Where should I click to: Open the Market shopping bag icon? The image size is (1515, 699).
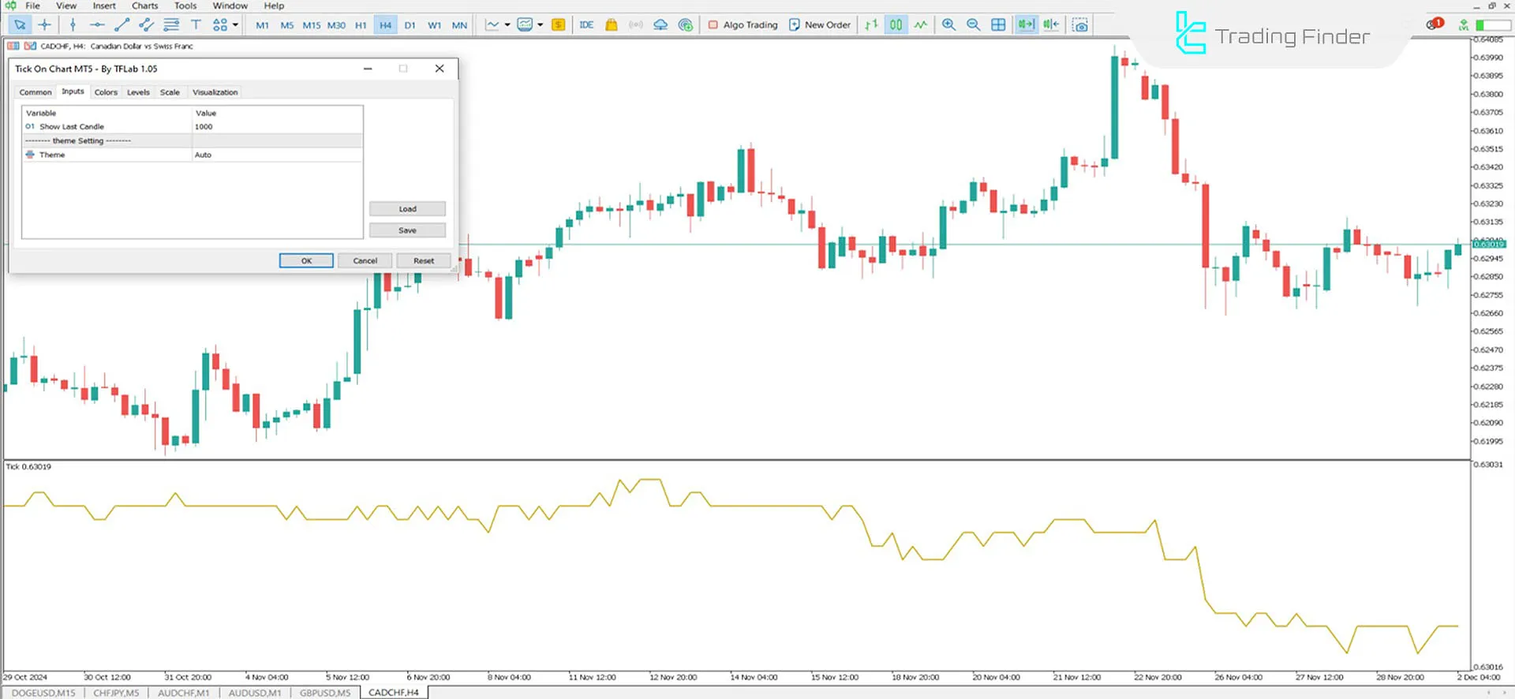611,25
